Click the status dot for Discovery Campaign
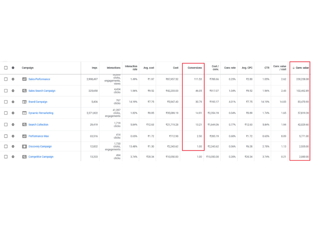Screen dimensions: 311x233 [13, 146]
